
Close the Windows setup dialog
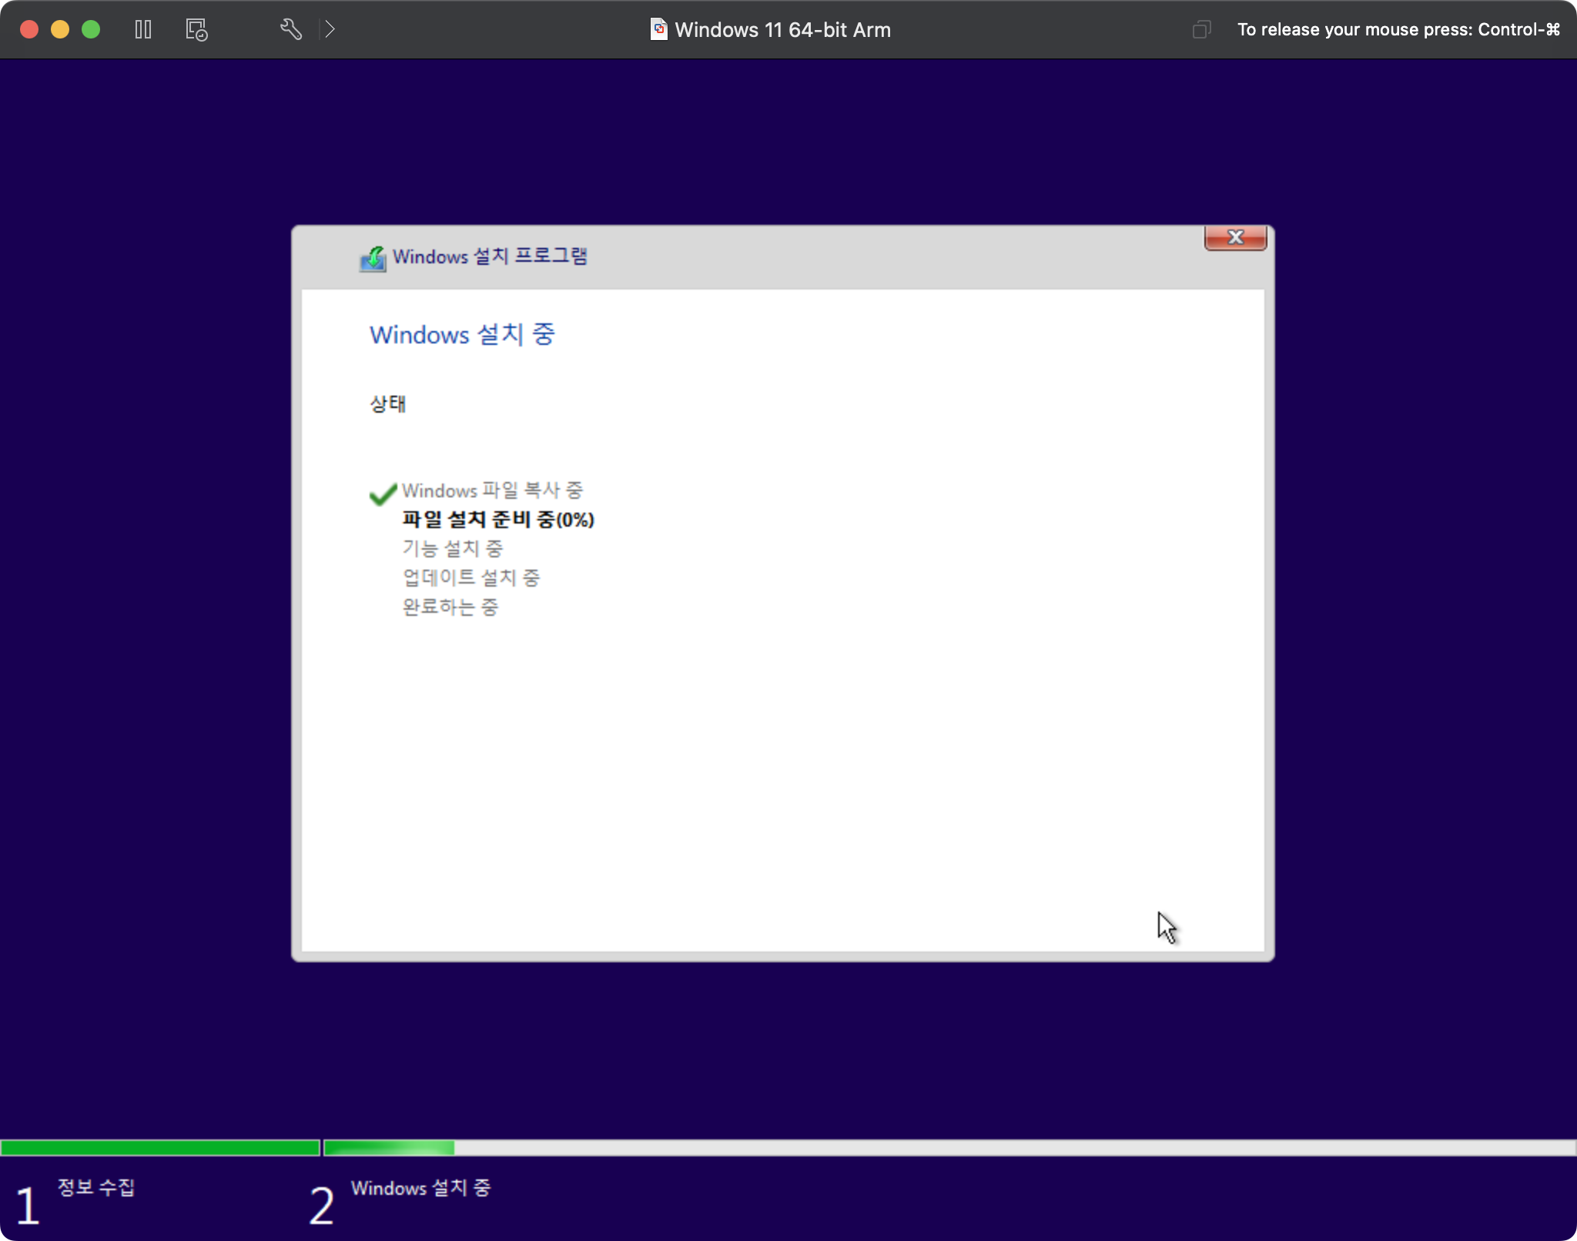coord(1235,237)
